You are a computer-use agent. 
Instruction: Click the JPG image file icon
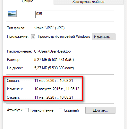click(x=12, y=14)
